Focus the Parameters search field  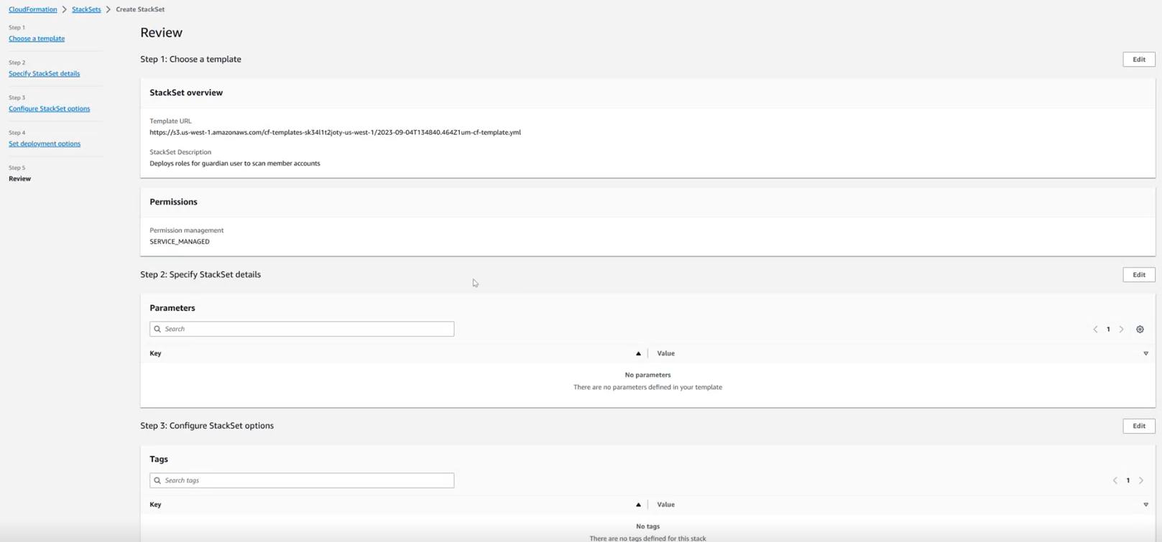[302, 329]
